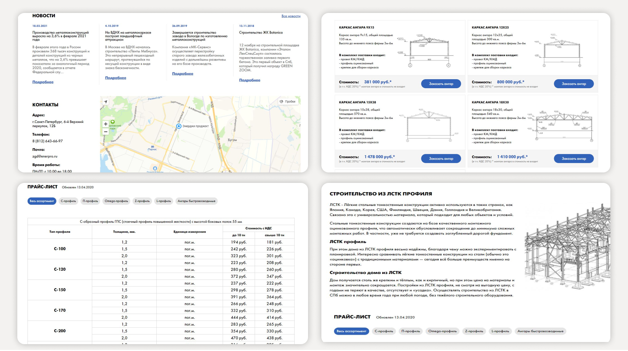
Task: Open Подробнее under the 26.09.2019 Вологда news
Action: [x=183, y=74]
